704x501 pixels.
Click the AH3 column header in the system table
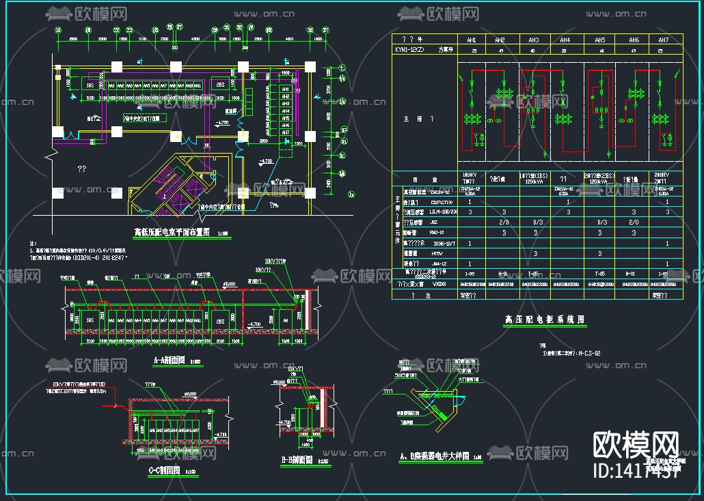533,40
